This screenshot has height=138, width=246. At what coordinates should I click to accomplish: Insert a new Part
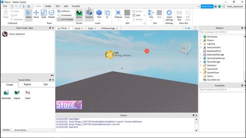click(99, 14)
